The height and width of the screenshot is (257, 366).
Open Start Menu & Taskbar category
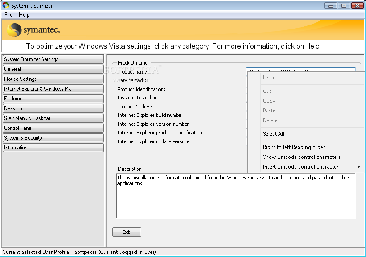[53, 118]
